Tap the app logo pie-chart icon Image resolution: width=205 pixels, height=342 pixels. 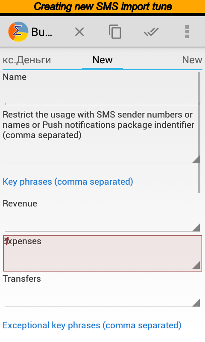click(18, 32)
